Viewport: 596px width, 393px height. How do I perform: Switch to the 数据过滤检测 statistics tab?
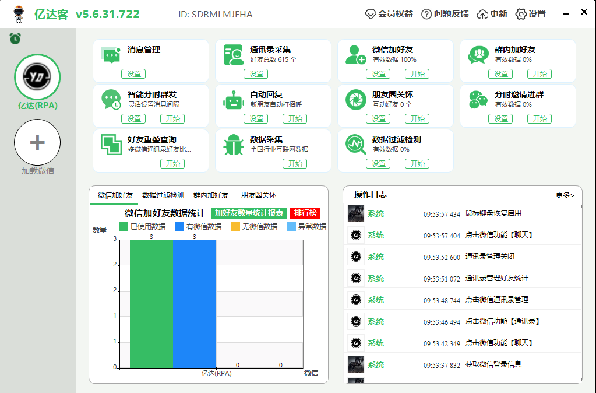[163, 195]
